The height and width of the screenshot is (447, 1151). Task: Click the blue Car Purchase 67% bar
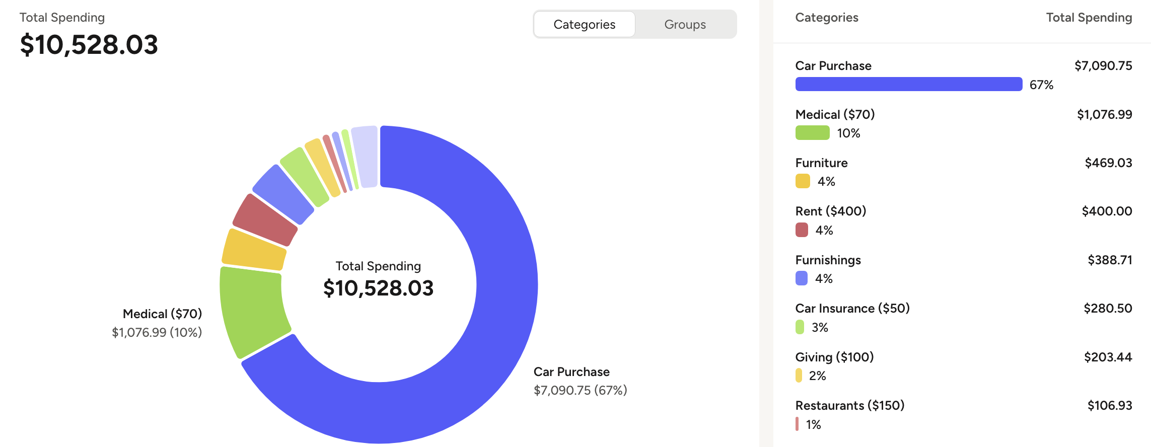coord(908,84)
